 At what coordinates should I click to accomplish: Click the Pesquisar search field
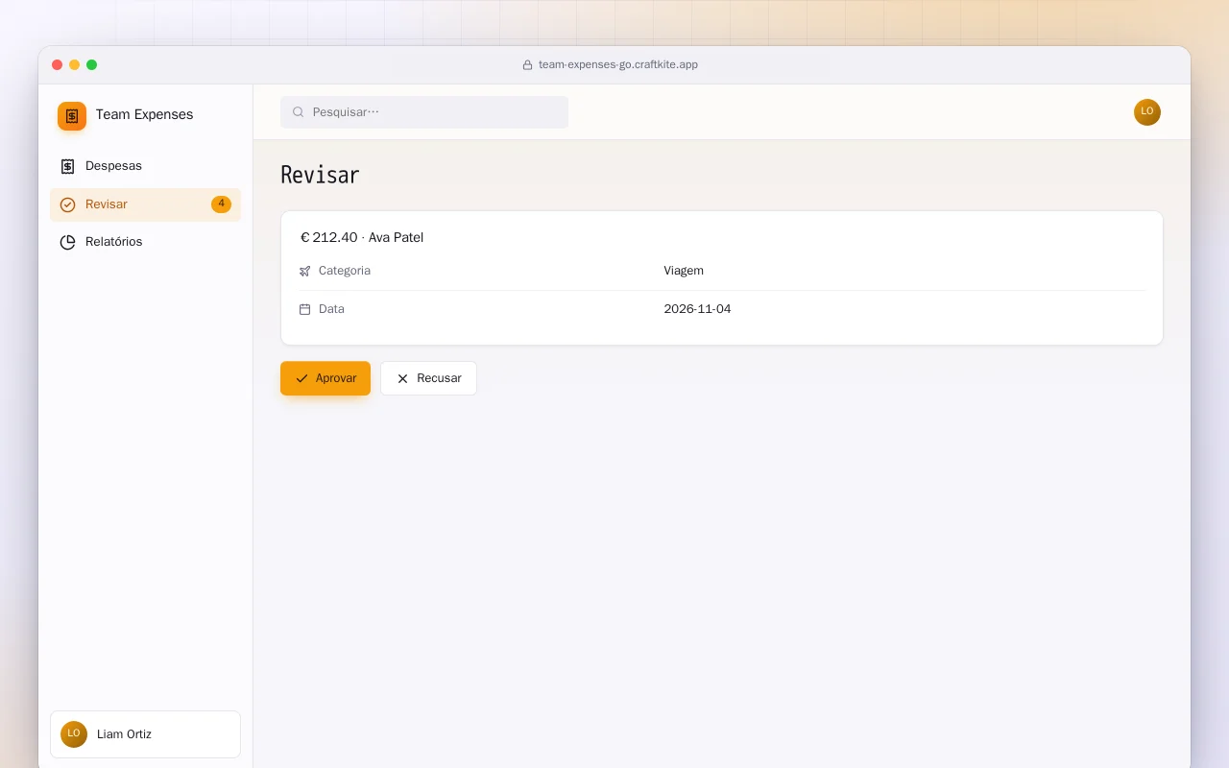[424, 112]
